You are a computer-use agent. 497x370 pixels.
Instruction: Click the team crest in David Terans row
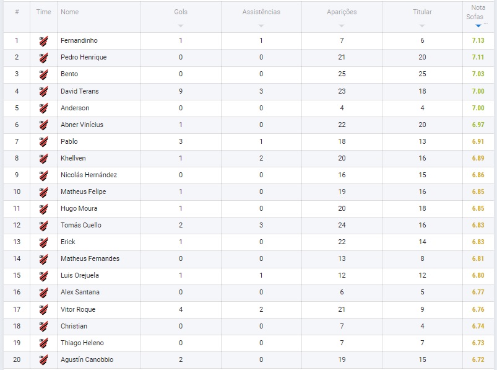43,91
